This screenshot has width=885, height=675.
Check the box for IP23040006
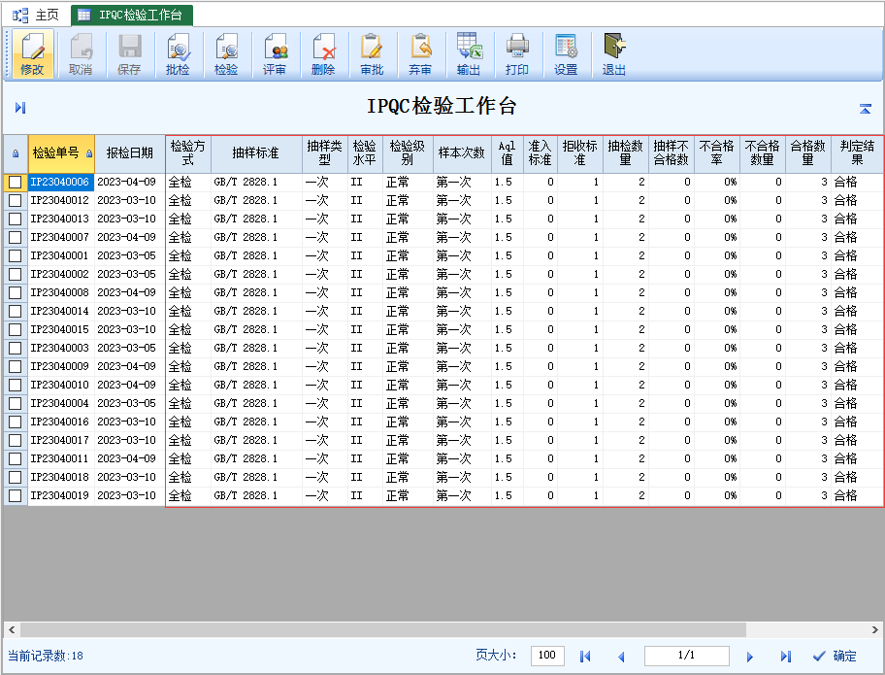16,182
